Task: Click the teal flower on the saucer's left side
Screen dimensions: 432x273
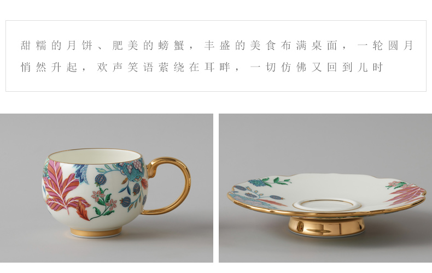Action: click(256, 182)
